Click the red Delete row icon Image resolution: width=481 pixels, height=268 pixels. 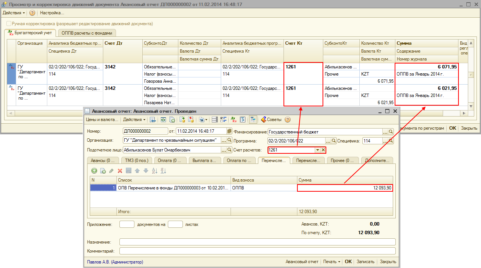click(x=120, y=171)
